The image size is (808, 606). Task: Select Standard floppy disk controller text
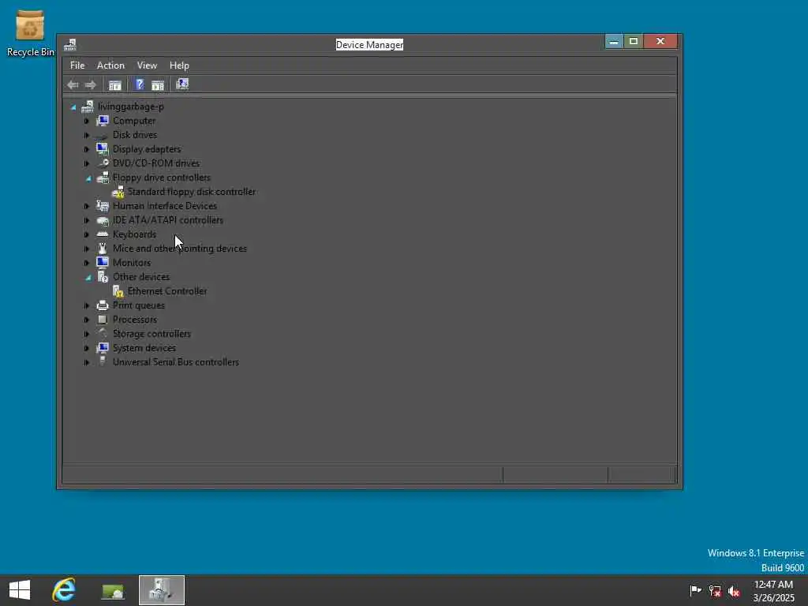(x=192, y=192)
